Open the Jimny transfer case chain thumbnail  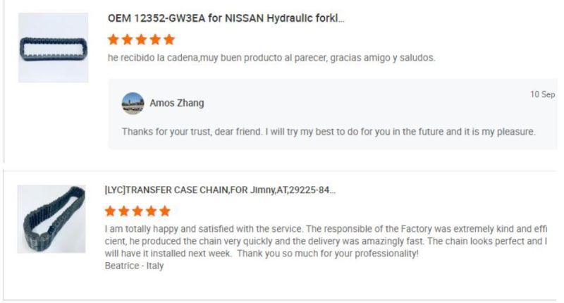click(51, 218)
